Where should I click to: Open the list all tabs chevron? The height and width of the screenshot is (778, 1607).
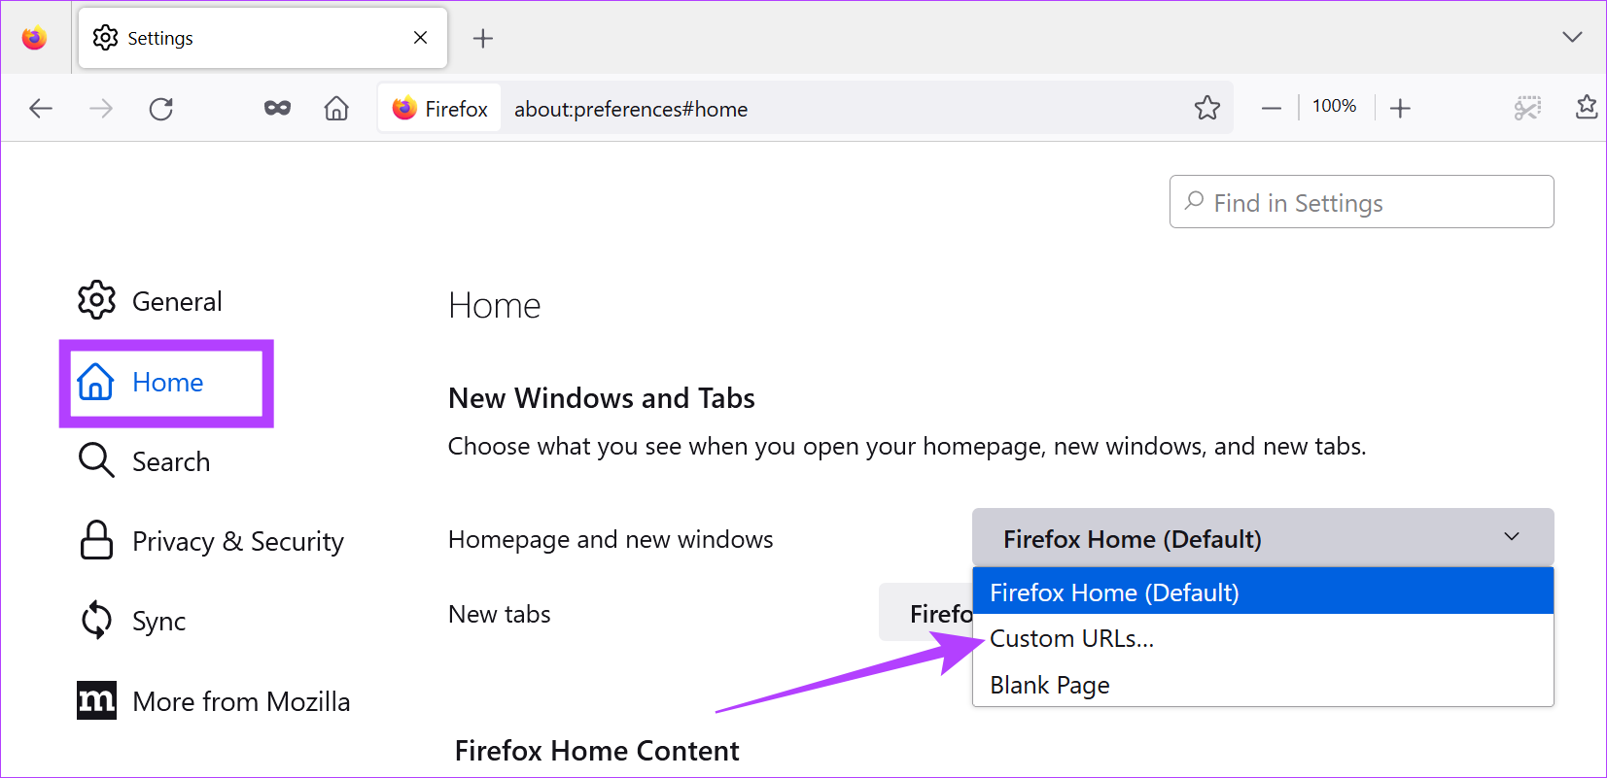click(1572, 38)
